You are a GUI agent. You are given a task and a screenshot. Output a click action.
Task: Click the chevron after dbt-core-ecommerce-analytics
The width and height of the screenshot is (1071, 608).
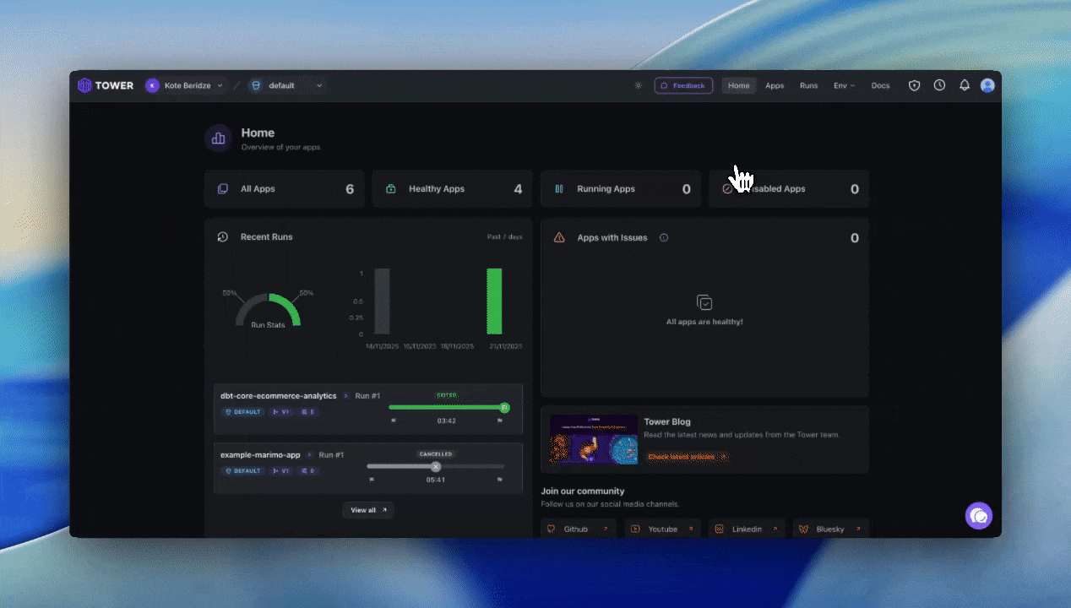coord(345,396)
